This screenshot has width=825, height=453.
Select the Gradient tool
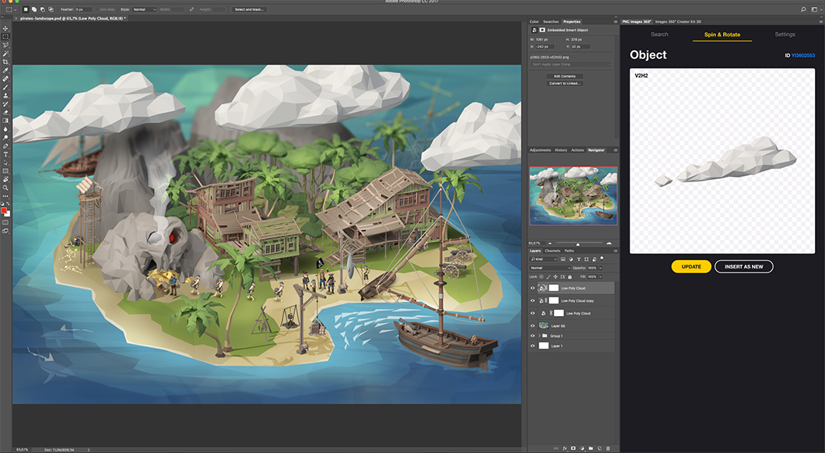pos(5,121)
